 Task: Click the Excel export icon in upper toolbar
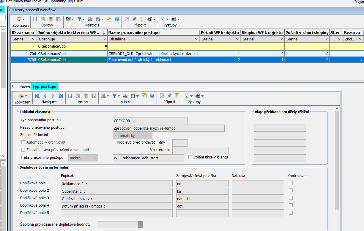(x=163, y=19)
